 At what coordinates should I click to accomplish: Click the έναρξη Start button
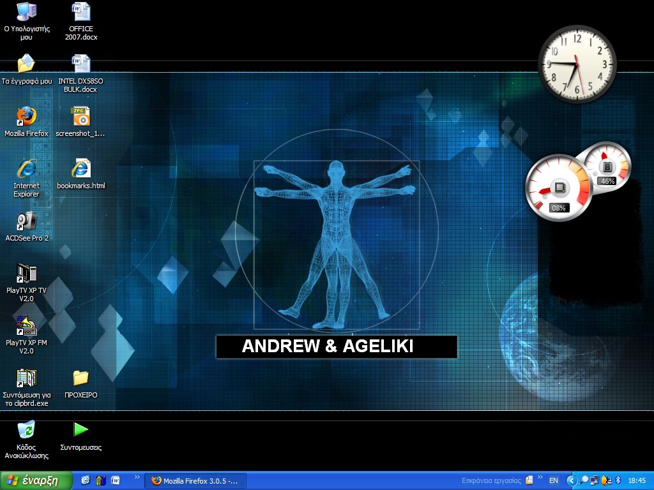tap(36, 480)
